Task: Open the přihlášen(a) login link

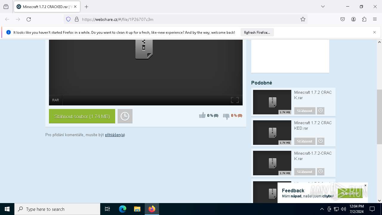Action: coord(115,135)
